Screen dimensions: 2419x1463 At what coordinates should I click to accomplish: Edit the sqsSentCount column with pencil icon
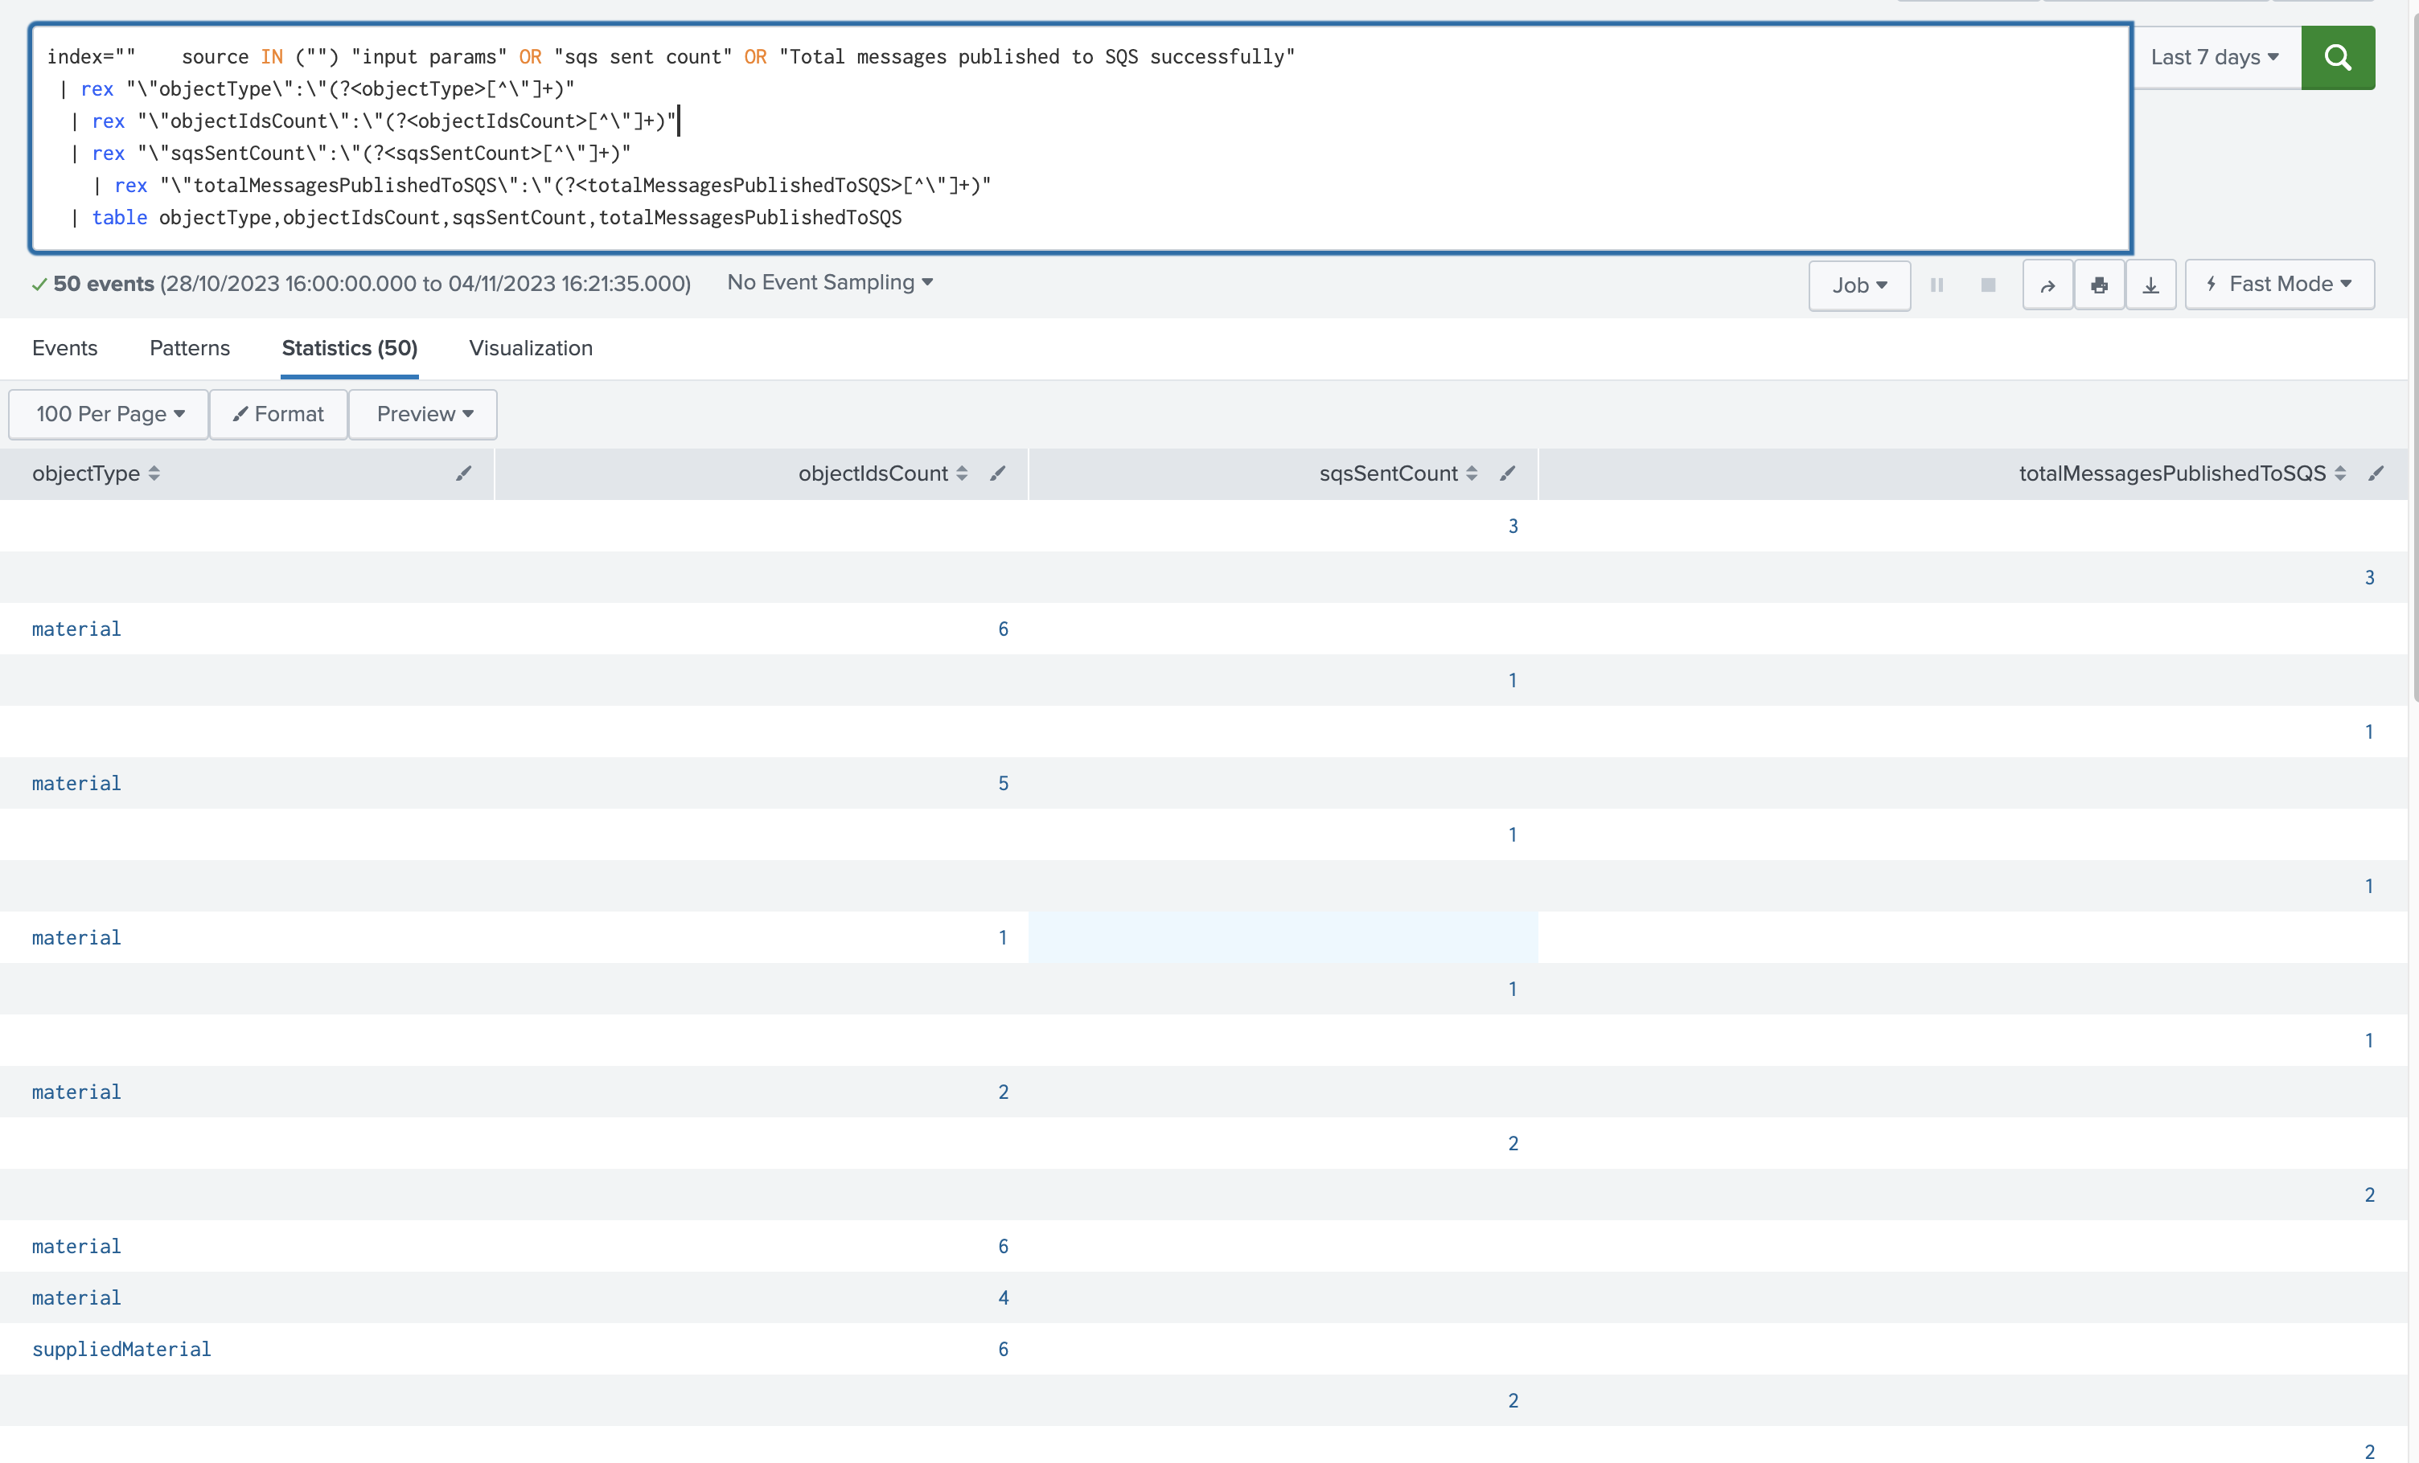(x=1508, y=474)
